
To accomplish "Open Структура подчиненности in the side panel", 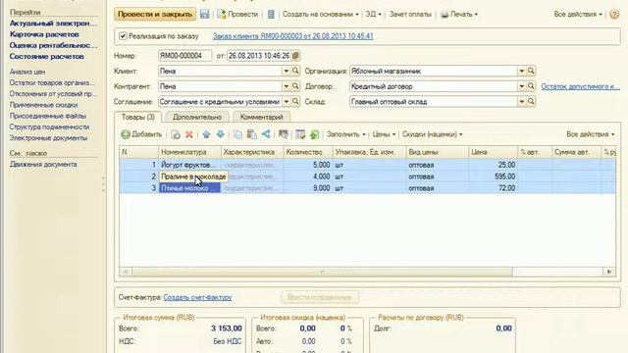I will pyautogui.click(x=49, y=126).
